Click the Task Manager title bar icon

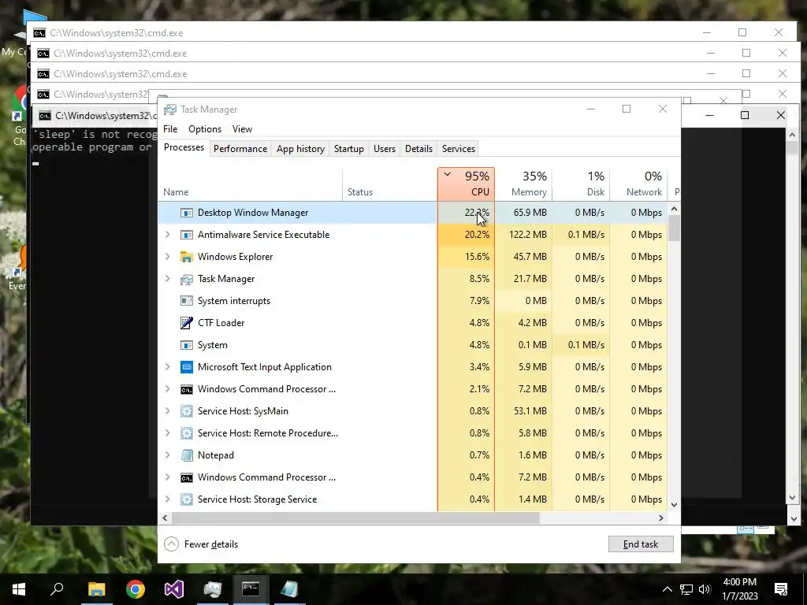(170, 109)
